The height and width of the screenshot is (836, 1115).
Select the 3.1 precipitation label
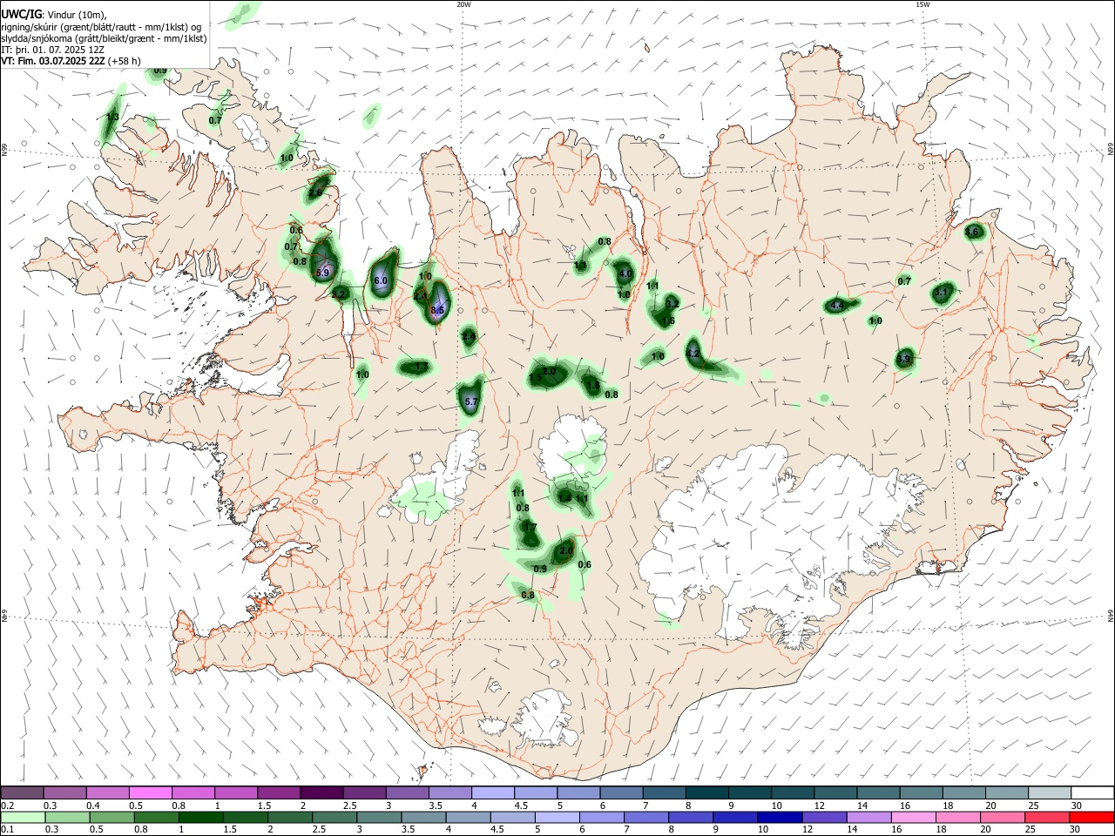click(941, 293)
